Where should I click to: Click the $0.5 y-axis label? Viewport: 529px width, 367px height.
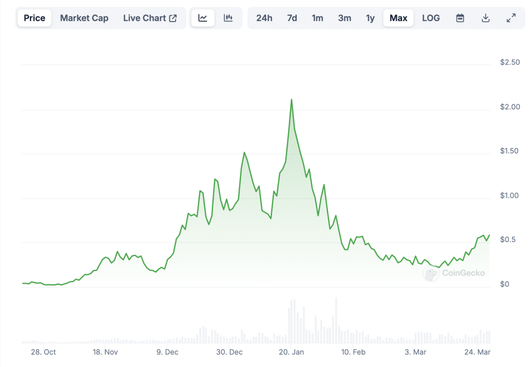click(x=508, y=240)
